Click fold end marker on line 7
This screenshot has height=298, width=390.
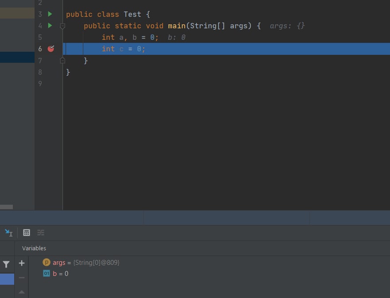(62, 60)
